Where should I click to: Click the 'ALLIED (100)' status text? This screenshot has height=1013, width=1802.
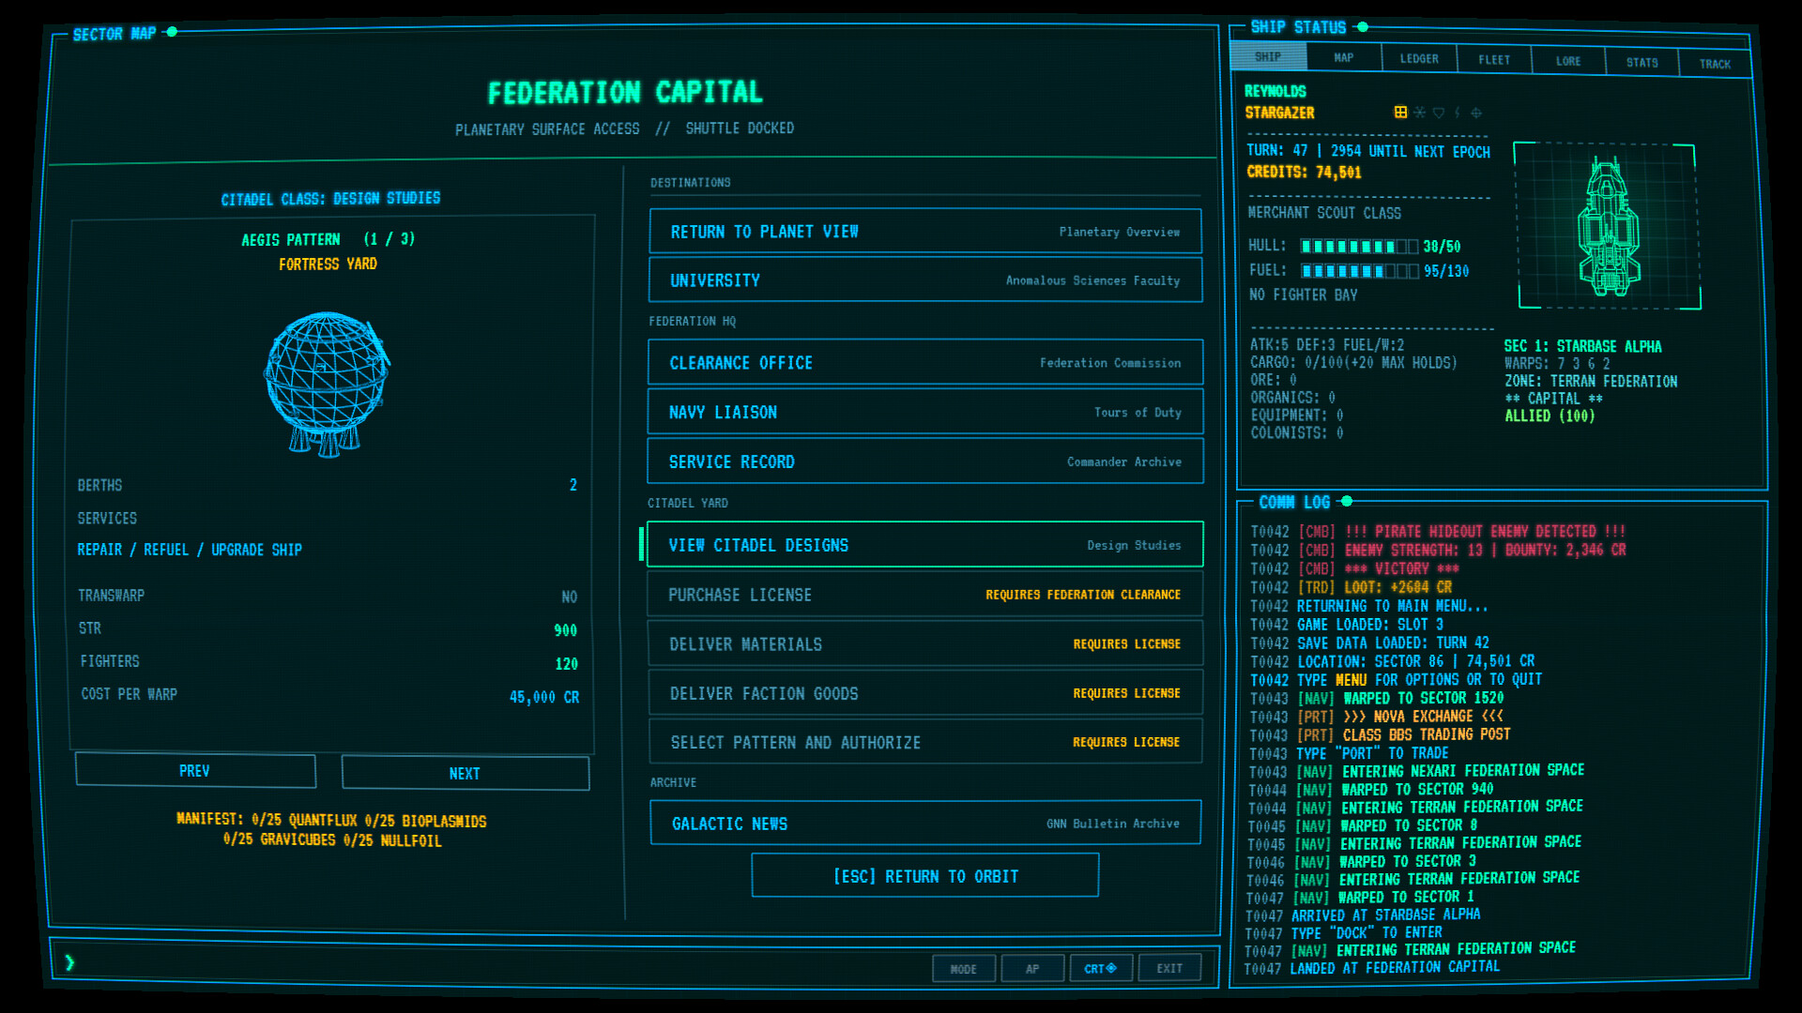coord(1550,416)
